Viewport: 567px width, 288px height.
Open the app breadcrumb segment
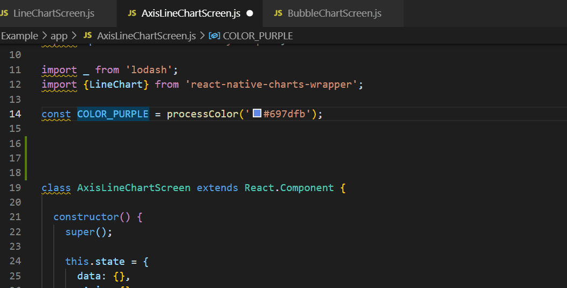[x=59, y=36]
